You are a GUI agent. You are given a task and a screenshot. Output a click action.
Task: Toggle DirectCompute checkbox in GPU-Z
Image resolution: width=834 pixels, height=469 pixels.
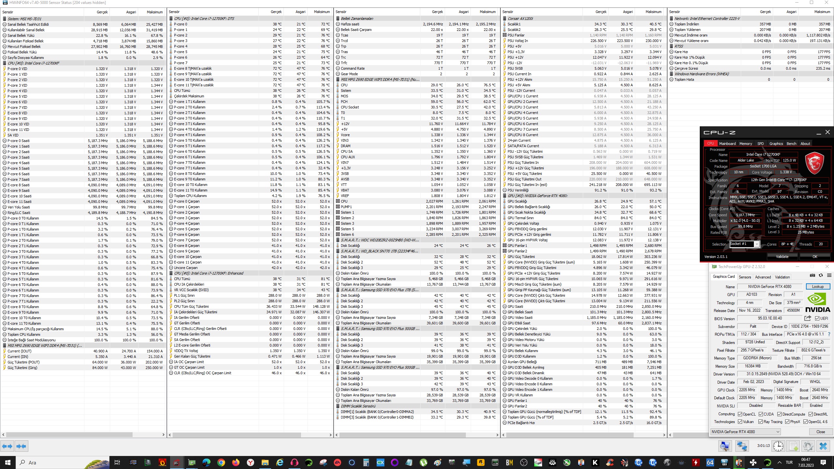click(x=779, y=414)
